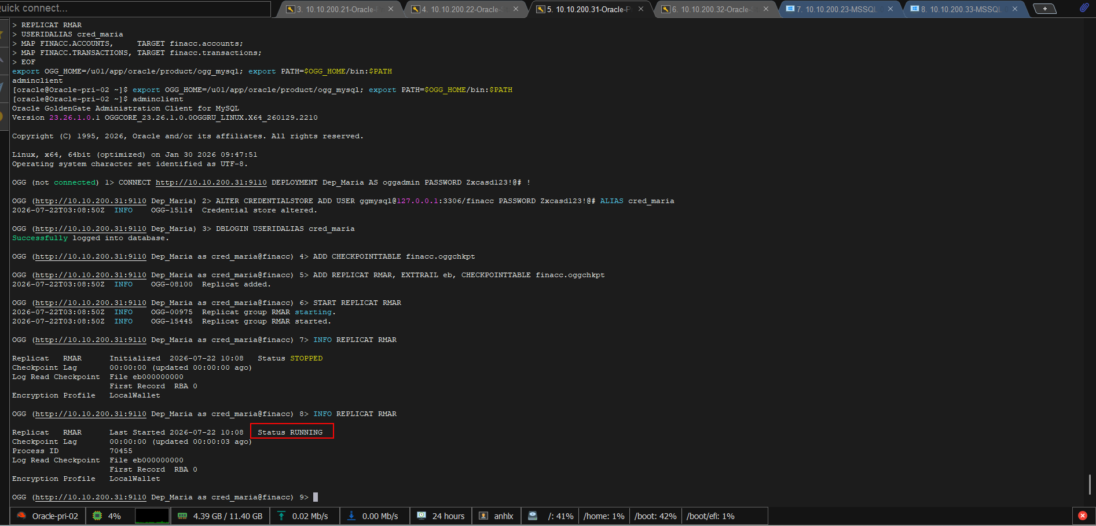The height and width of the screenshot is (526, 1096).
Task: Click the /: 41% disk reading
Action: coord(560,516)
